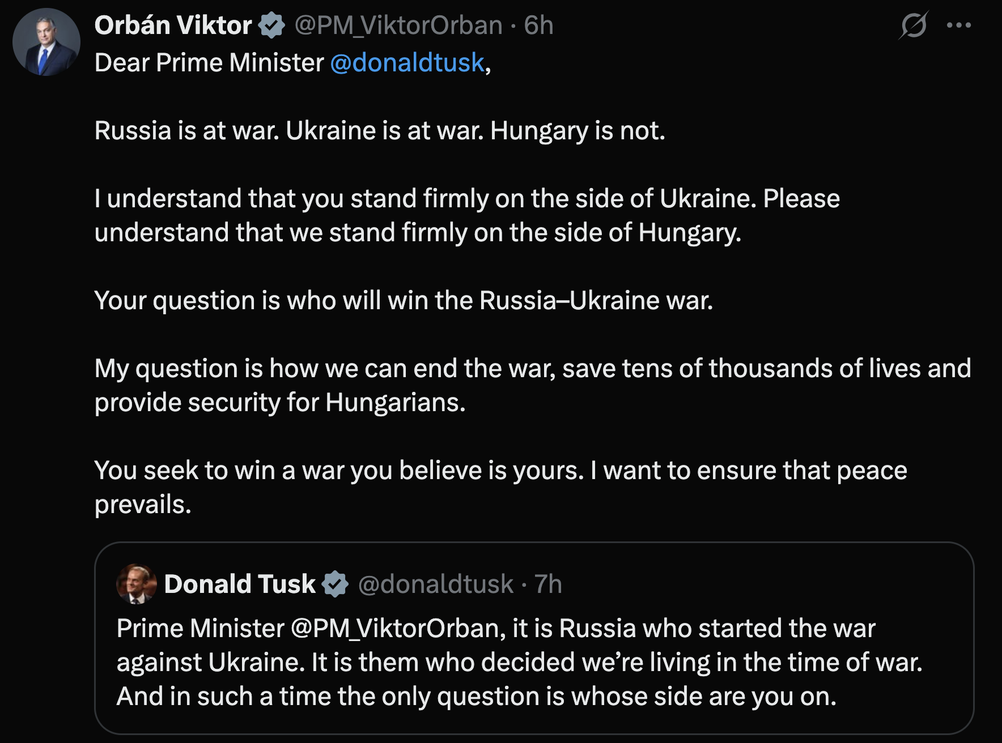1002x743 pixels.
Task: Open Orbán Viktor's display name link
Action: coord(173,25)
